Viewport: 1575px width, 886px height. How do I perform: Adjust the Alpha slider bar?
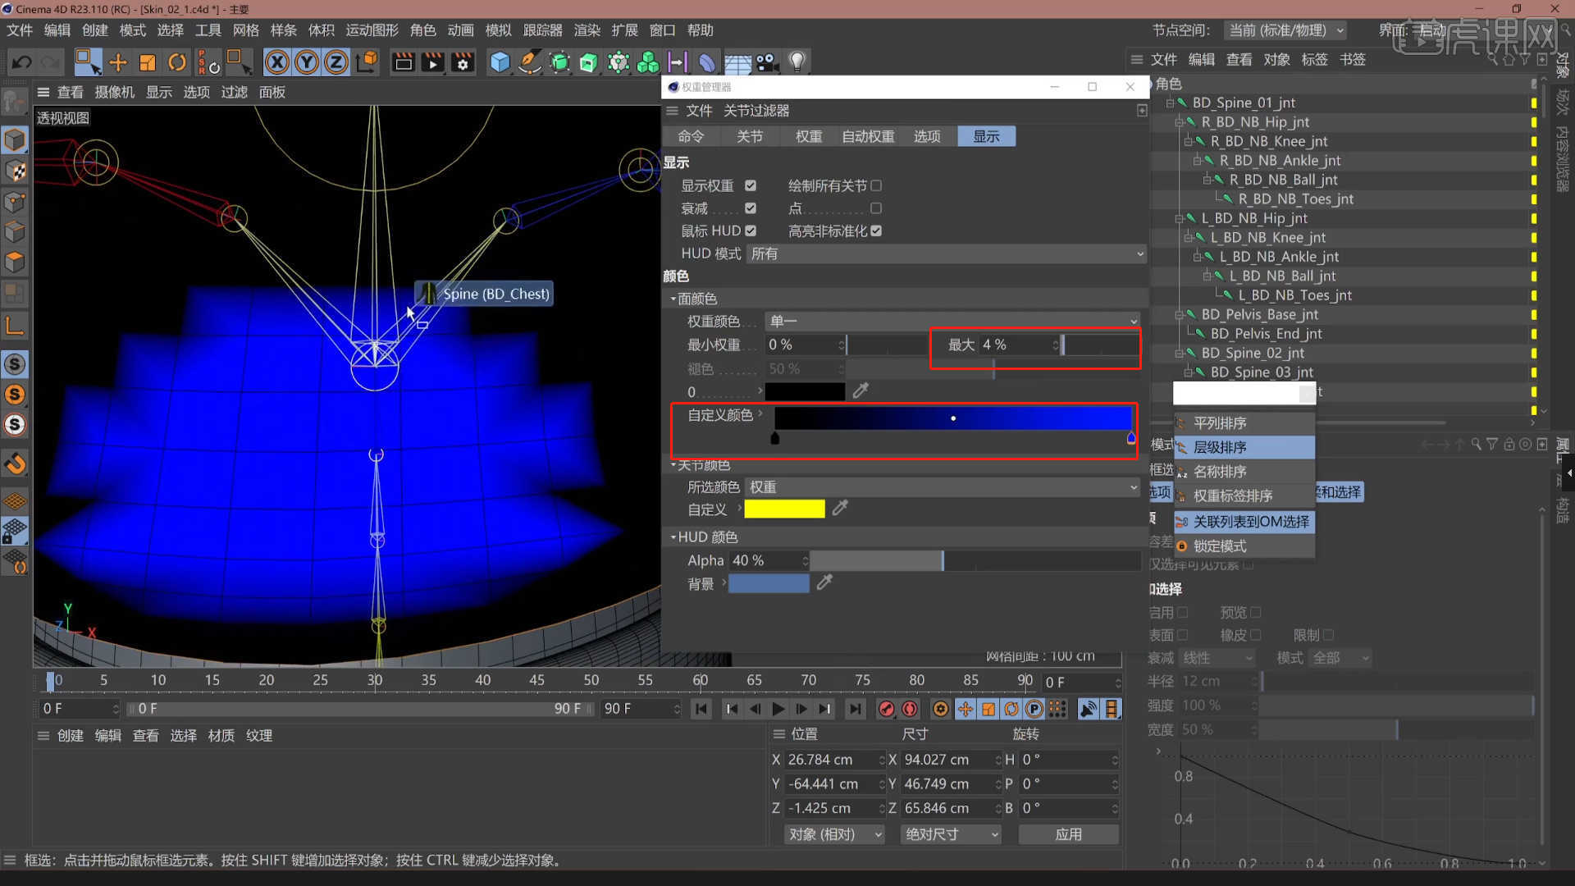coord(975,561)
